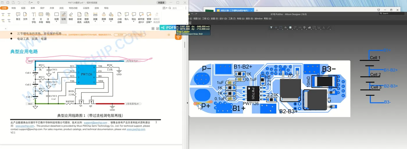The height and width of the screenshot is (149, 407).
Task: Open a new browser tab with plus button
Action: point(257,10)
